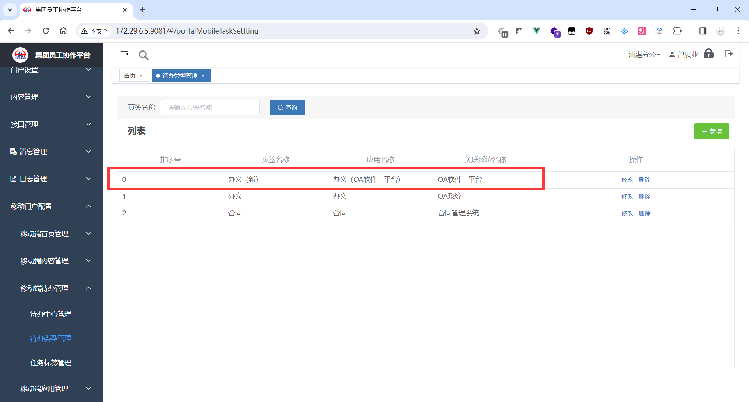749x402 pixels.
Task: Click the 排序号 column header
Action: pyautogui.click(x=170, y=160)
